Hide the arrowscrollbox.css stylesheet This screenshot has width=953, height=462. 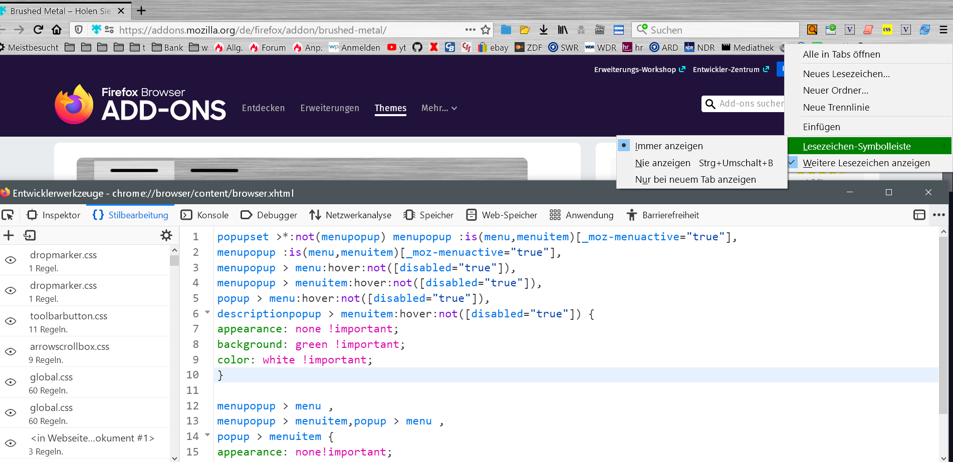[x=11, y=351]
